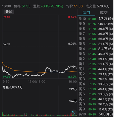Select the 买9 row at 50.90

tap(96, 109)
